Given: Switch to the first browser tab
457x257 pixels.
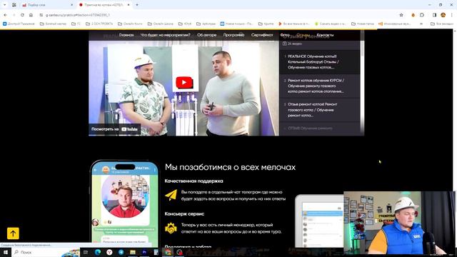Looking at the screenshot, I should pos(46,5).
